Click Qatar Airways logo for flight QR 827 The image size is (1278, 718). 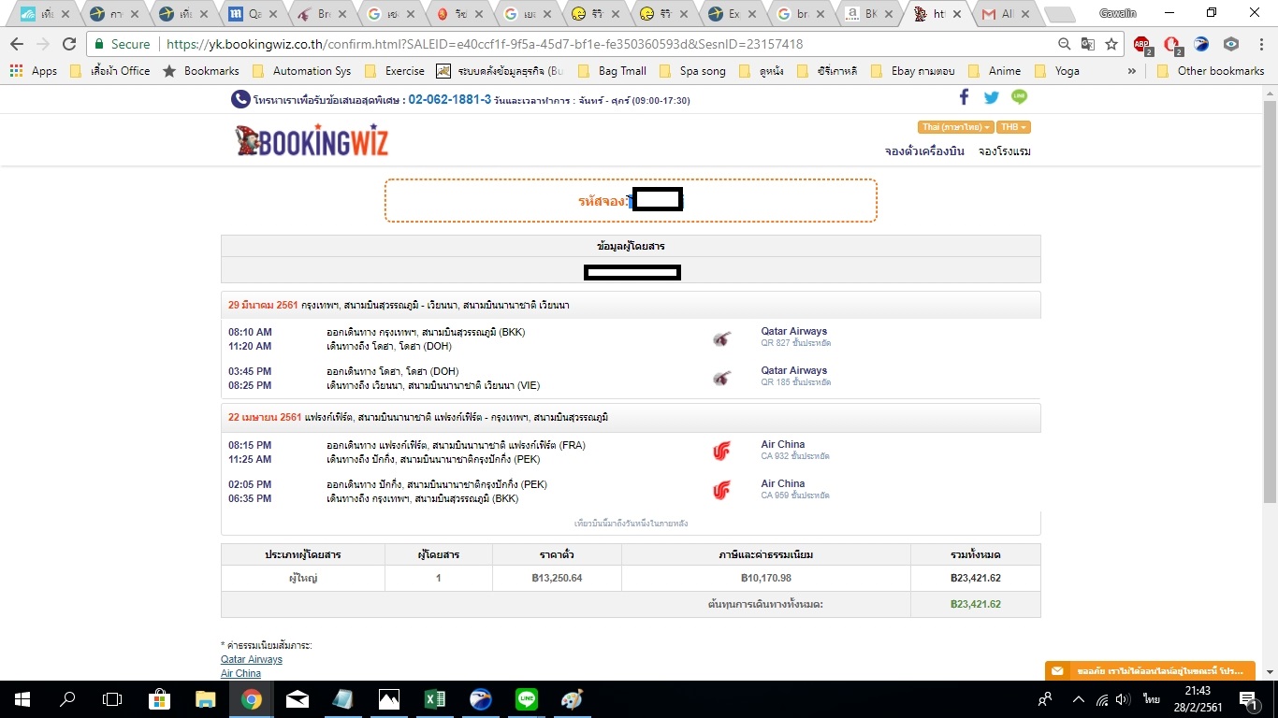721,338
